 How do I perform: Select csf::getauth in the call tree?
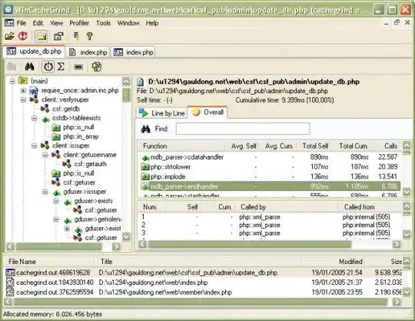click(x=90, y=164)
